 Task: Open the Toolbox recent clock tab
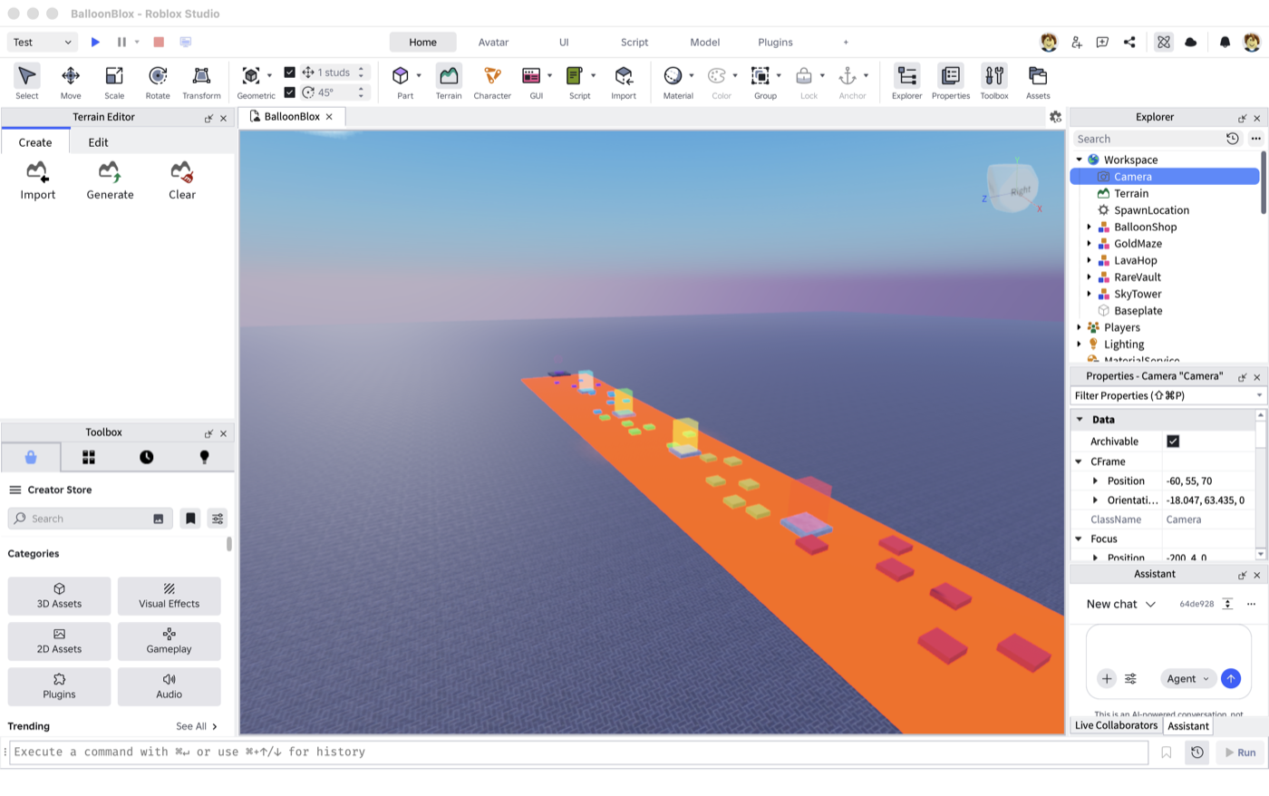coord(147,458)
